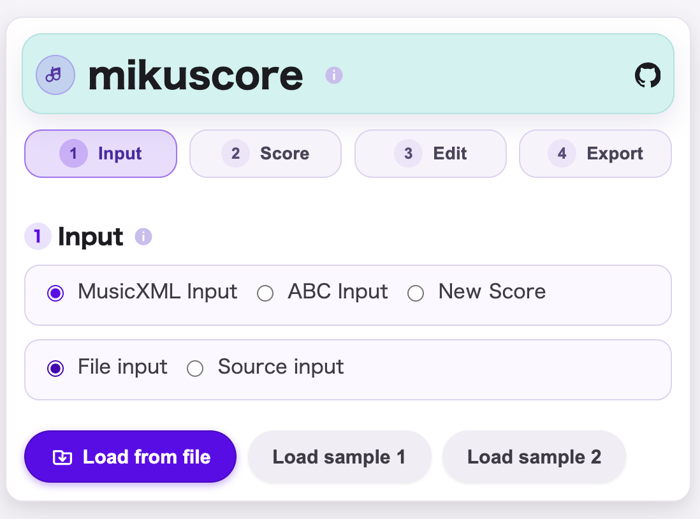Click the Load sample 2 button
Viewport: 700px width, 519px height.
tap(534, 457)
